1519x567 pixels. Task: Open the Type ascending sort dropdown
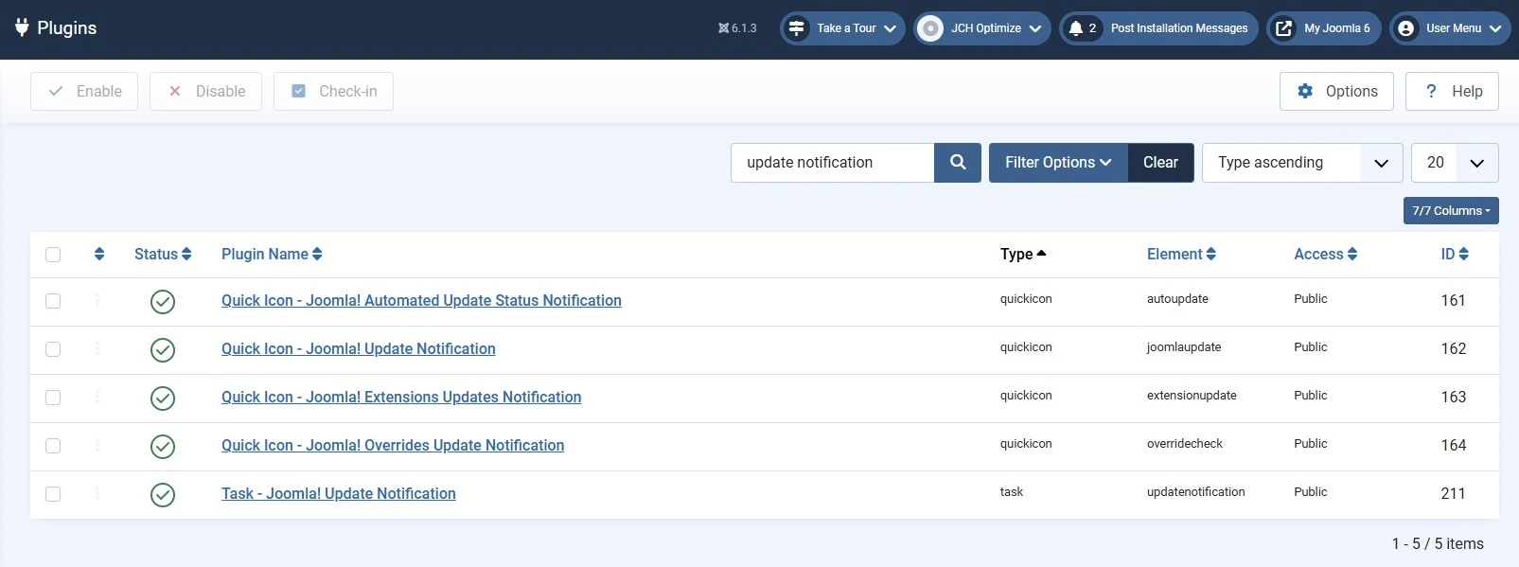point(1302,163)
